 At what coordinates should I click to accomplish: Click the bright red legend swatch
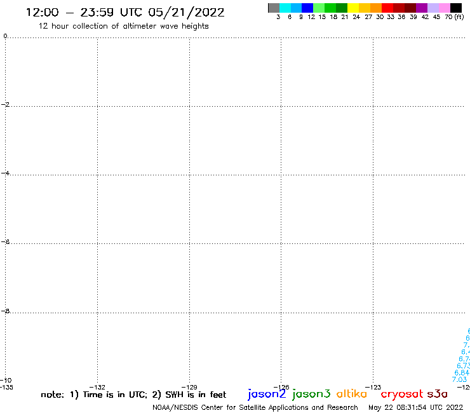(x=387, y=8)
